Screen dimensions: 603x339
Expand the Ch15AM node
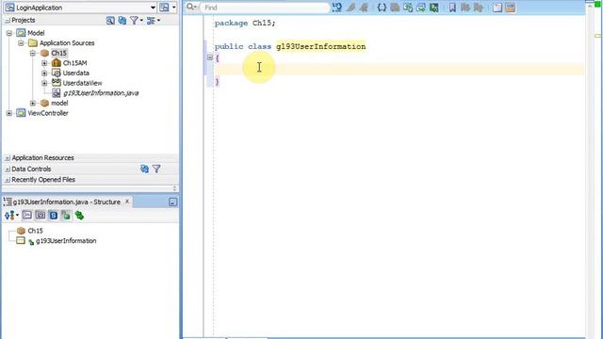pyautogui.click(x=44, y=63)
